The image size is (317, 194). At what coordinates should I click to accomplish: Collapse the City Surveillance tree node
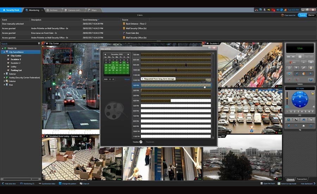pyautogui.click(x=4, y=52)
